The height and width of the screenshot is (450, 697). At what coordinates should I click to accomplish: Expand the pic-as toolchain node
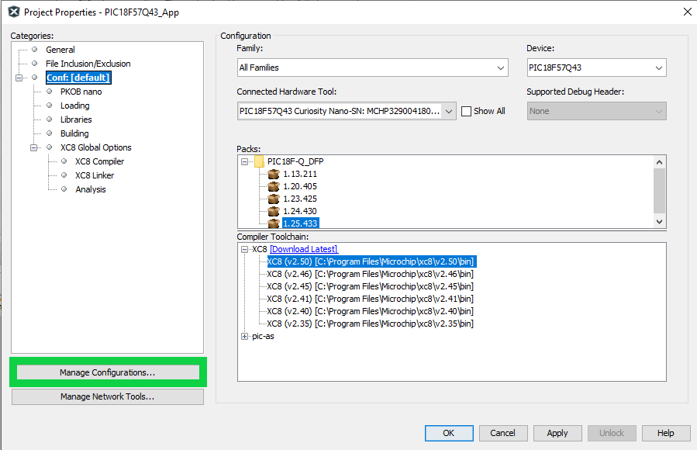(245, 336)
